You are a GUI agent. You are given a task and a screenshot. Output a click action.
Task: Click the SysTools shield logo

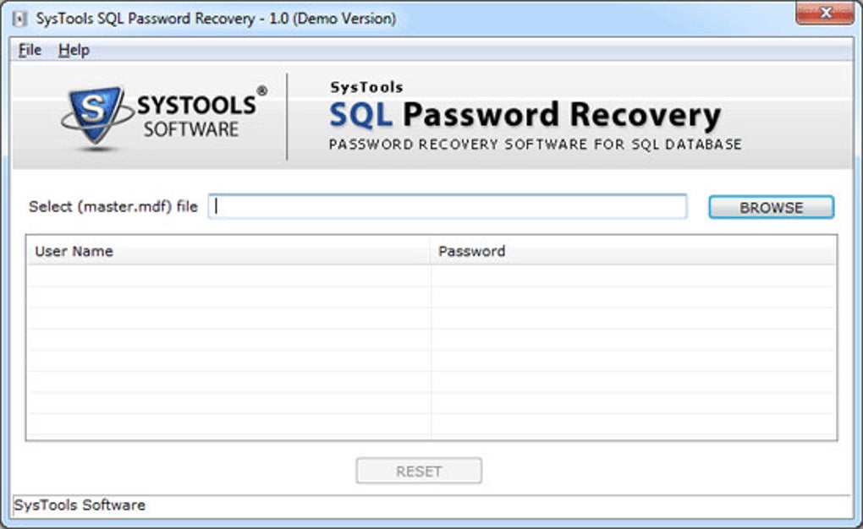tap(96, 117)
